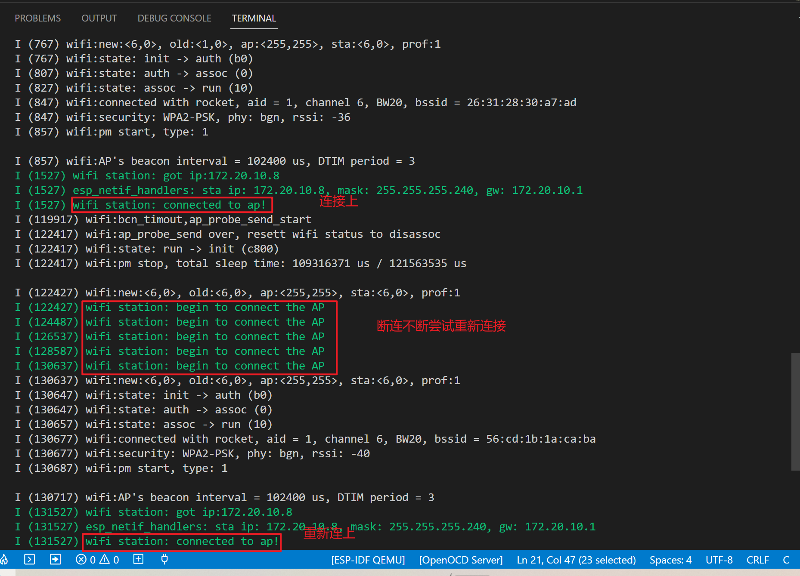Change indentation via Spaces: 4

[670, 560]
